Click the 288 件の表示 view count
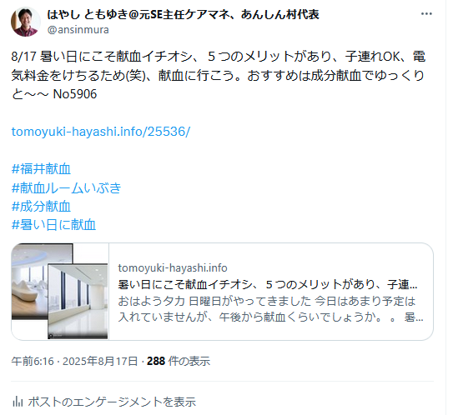This screenshot has height=415, width=453. (x=179, y=361)
